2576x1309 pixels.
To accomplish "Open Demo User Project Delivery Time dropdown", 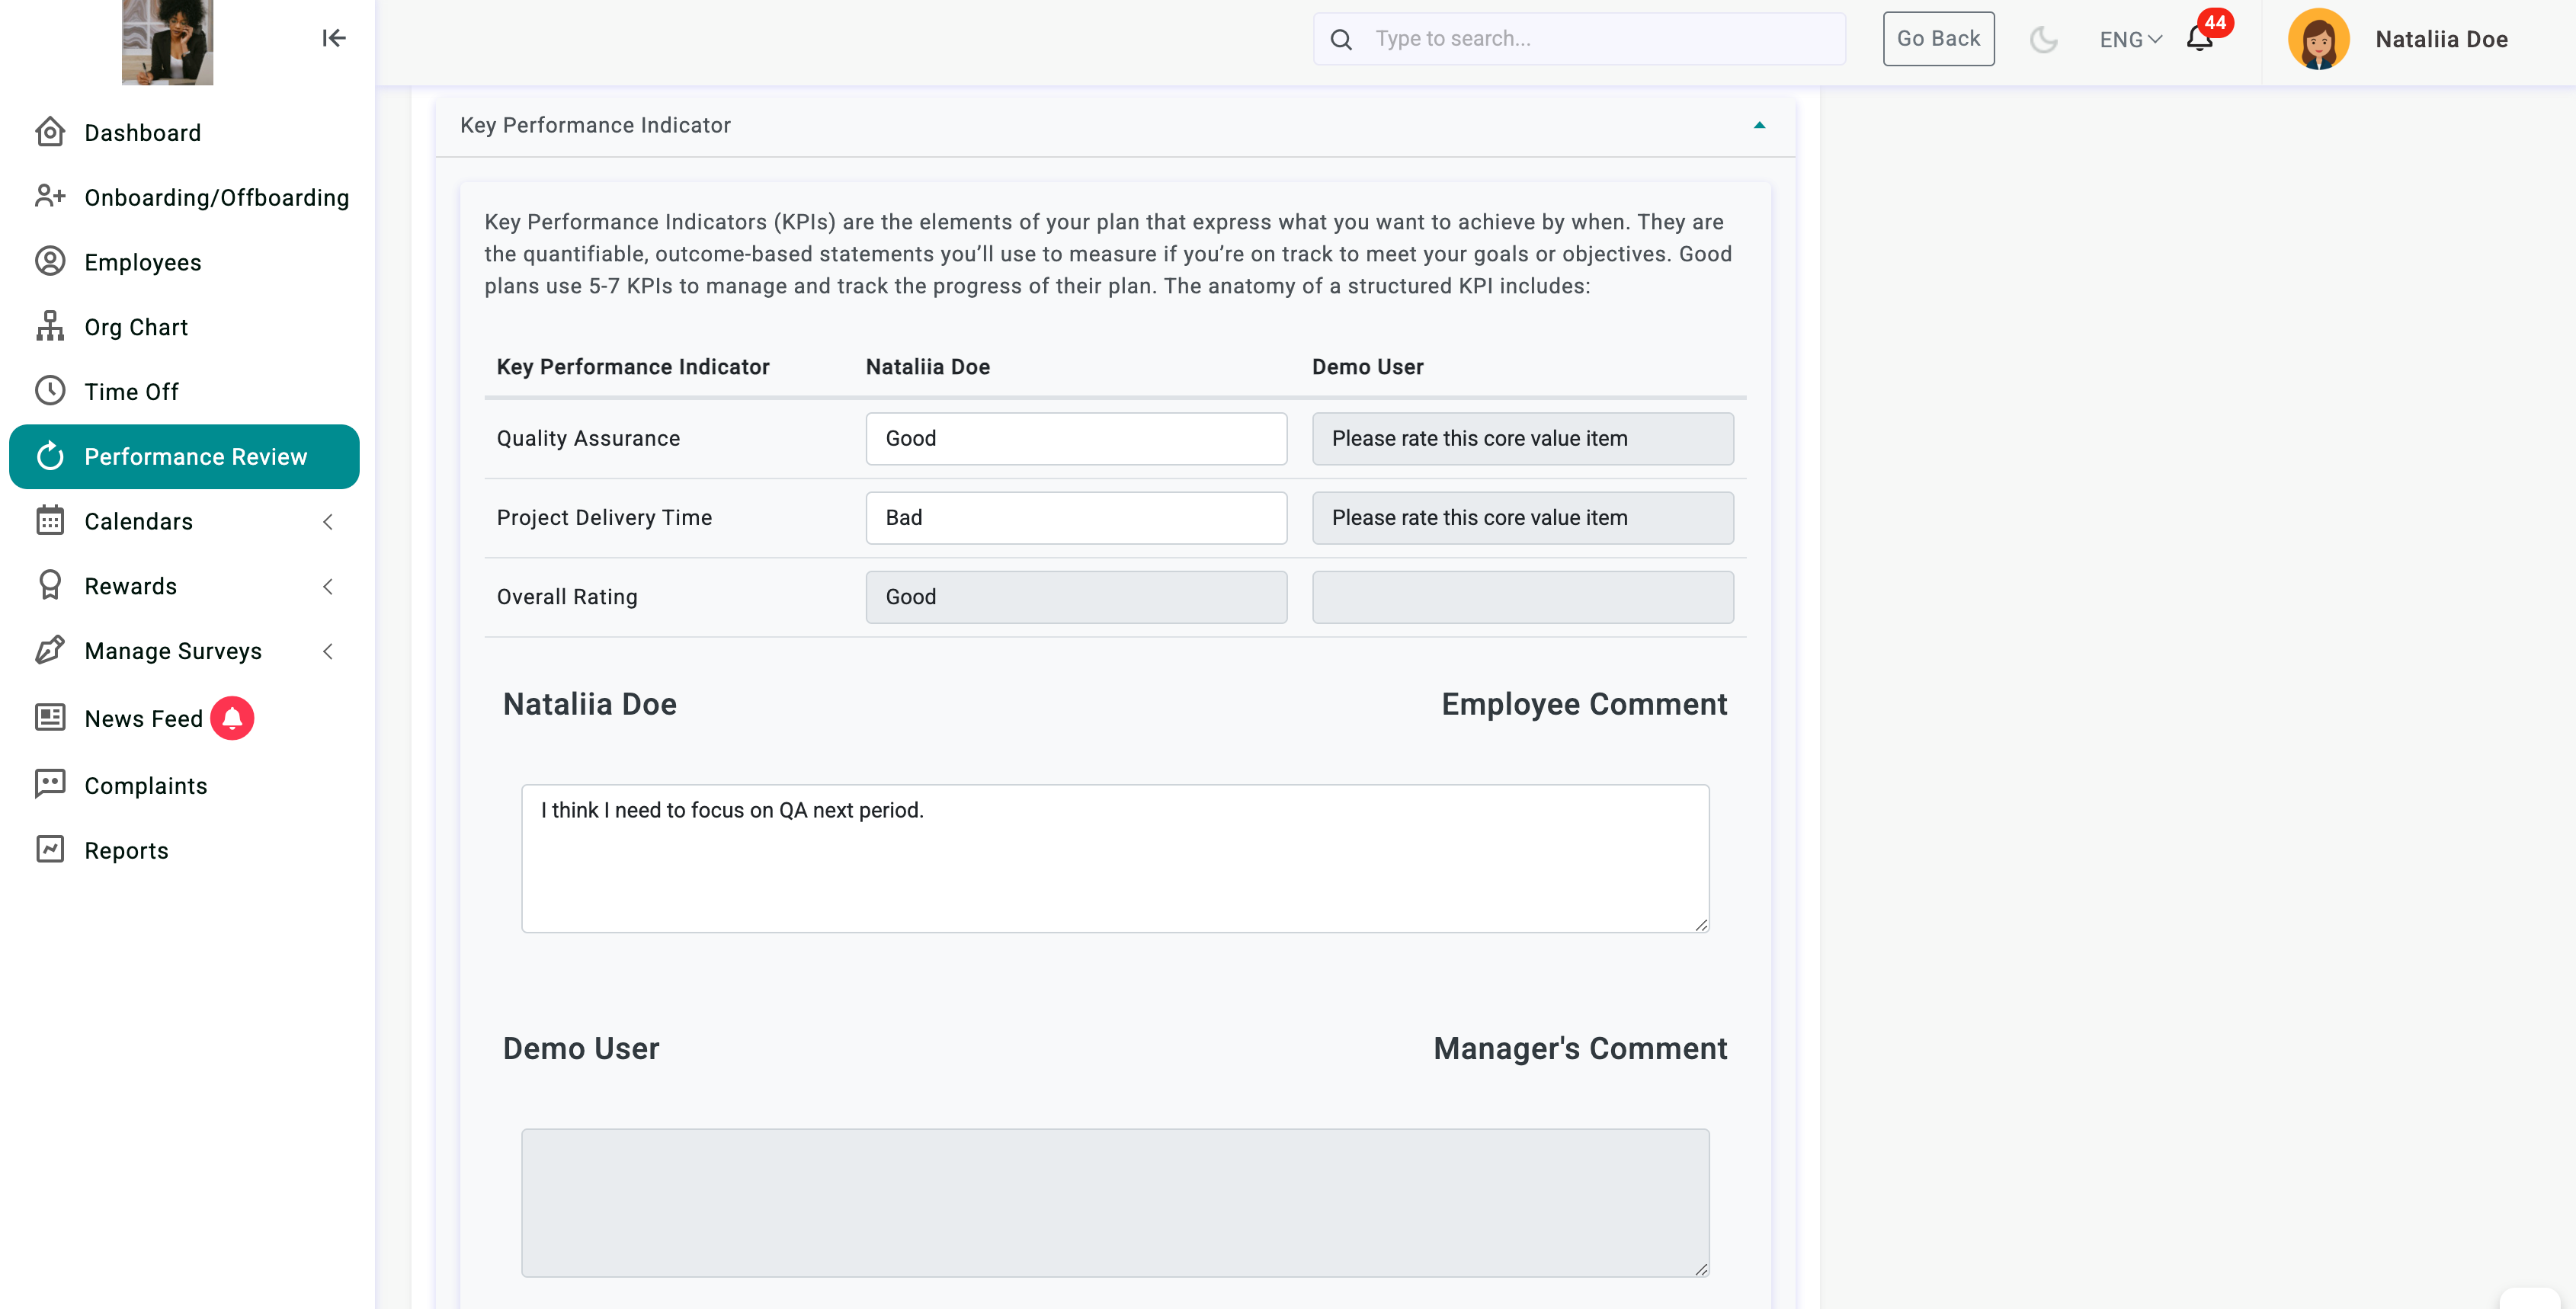I will pos(1522,517).
